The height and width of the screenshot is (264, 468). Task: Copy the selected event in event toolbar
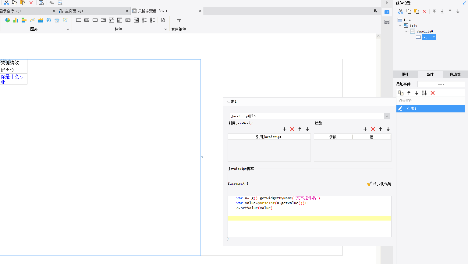(x=401, y=93)
